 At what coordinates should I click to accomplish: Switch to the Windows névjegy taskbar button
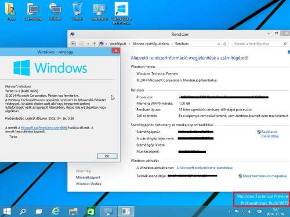point(126,212)
